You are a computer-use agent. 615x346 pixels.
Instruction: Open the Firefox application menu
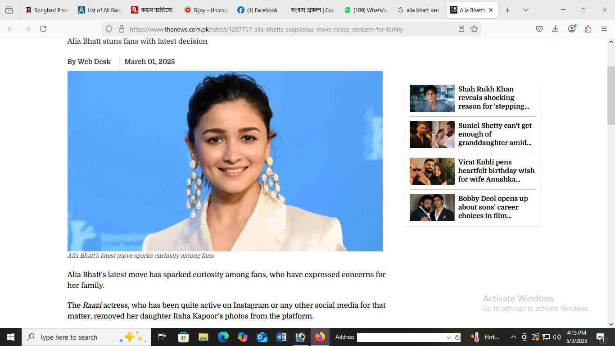[604, 29]
